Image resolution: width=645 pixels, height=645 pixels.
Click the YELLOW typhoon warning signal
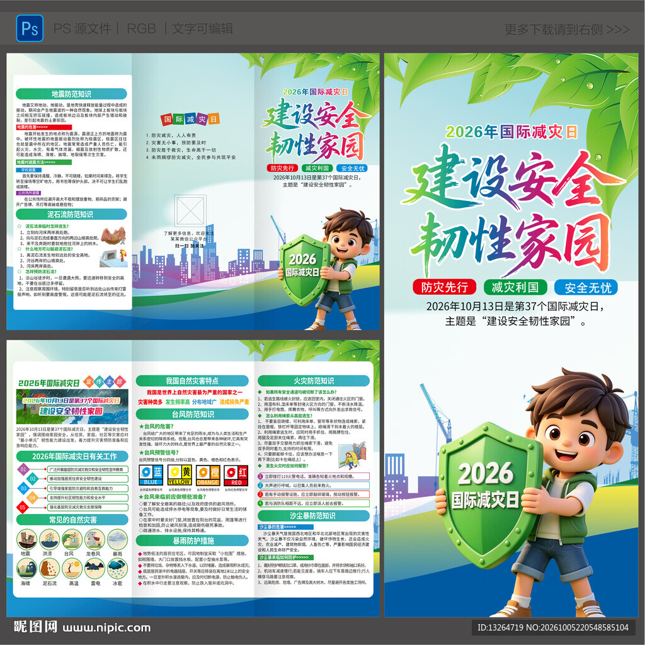[180, 475]
